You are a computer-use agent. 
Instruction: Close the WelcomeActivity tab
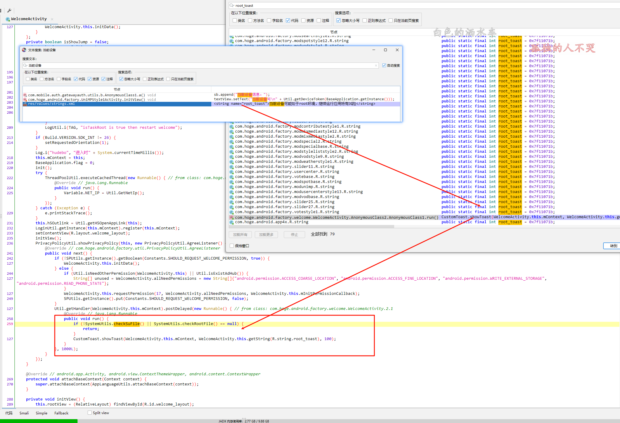pyautogui.click(x=52, y=19)
